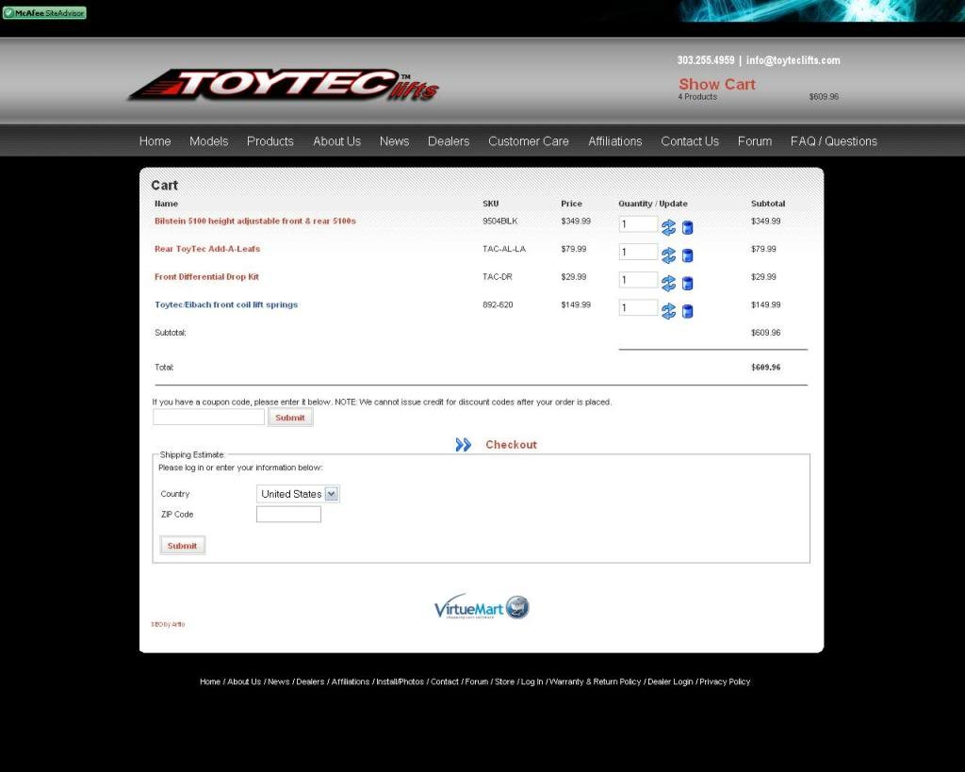
Task: Submit the coupon code
Action: pyautogui.click(x=290, y=418)
